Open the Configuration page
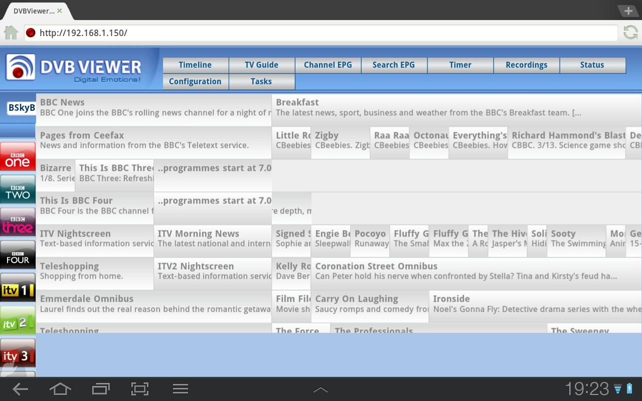This screenshot has width=642, height=401. [x=196, y=82]
